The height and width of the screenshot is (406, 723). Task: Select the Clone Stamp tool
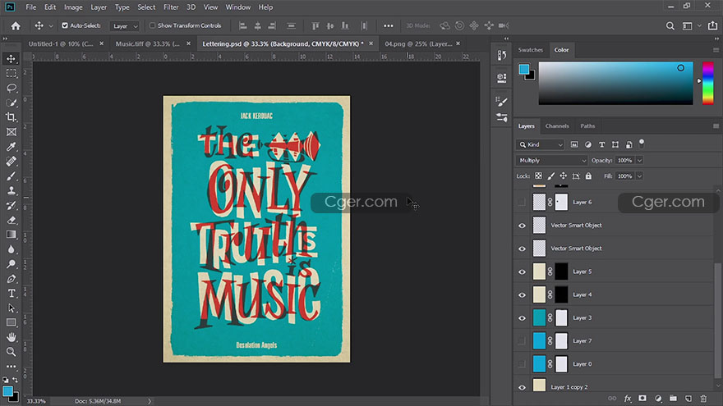(x=11, y=190)
